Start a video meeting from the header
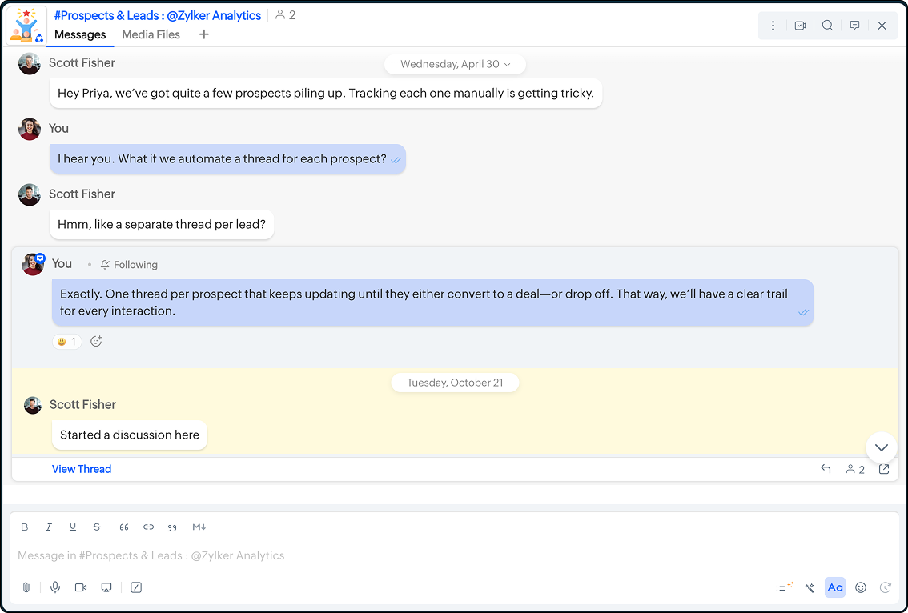This screenshot has height=613, width=908. click(x=800, y=26)
